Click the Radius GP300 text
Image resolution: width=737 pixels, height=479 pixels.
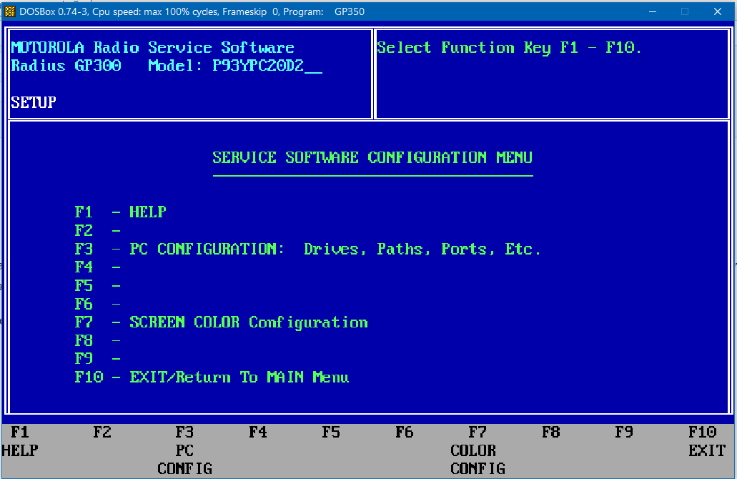pos(66,65)
